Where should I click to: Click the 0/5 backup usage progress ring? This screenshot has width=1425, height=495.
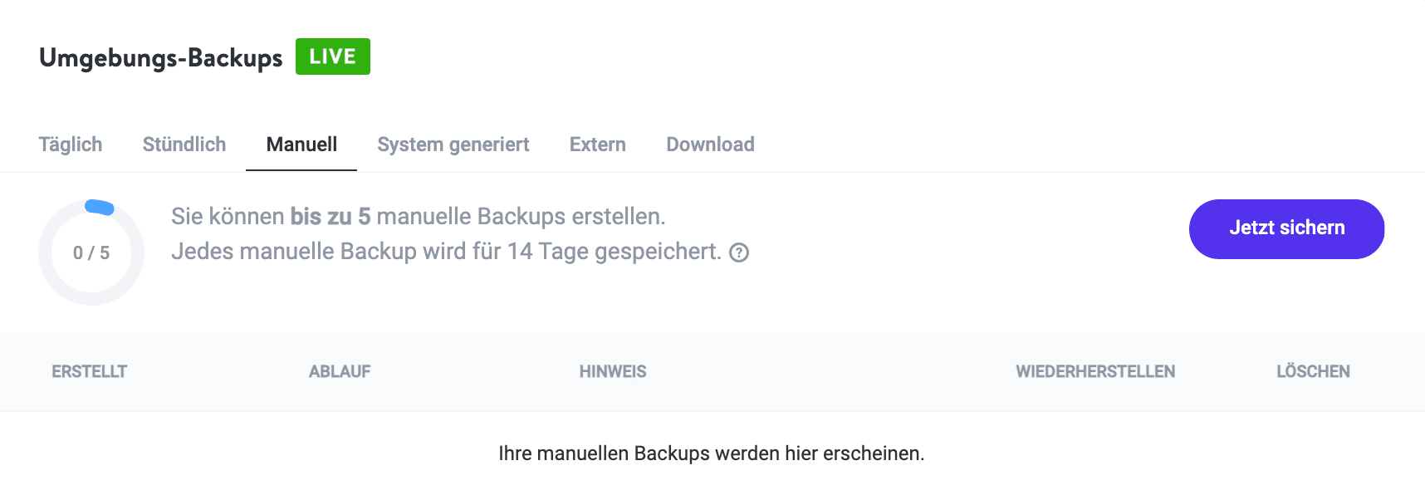91,251
